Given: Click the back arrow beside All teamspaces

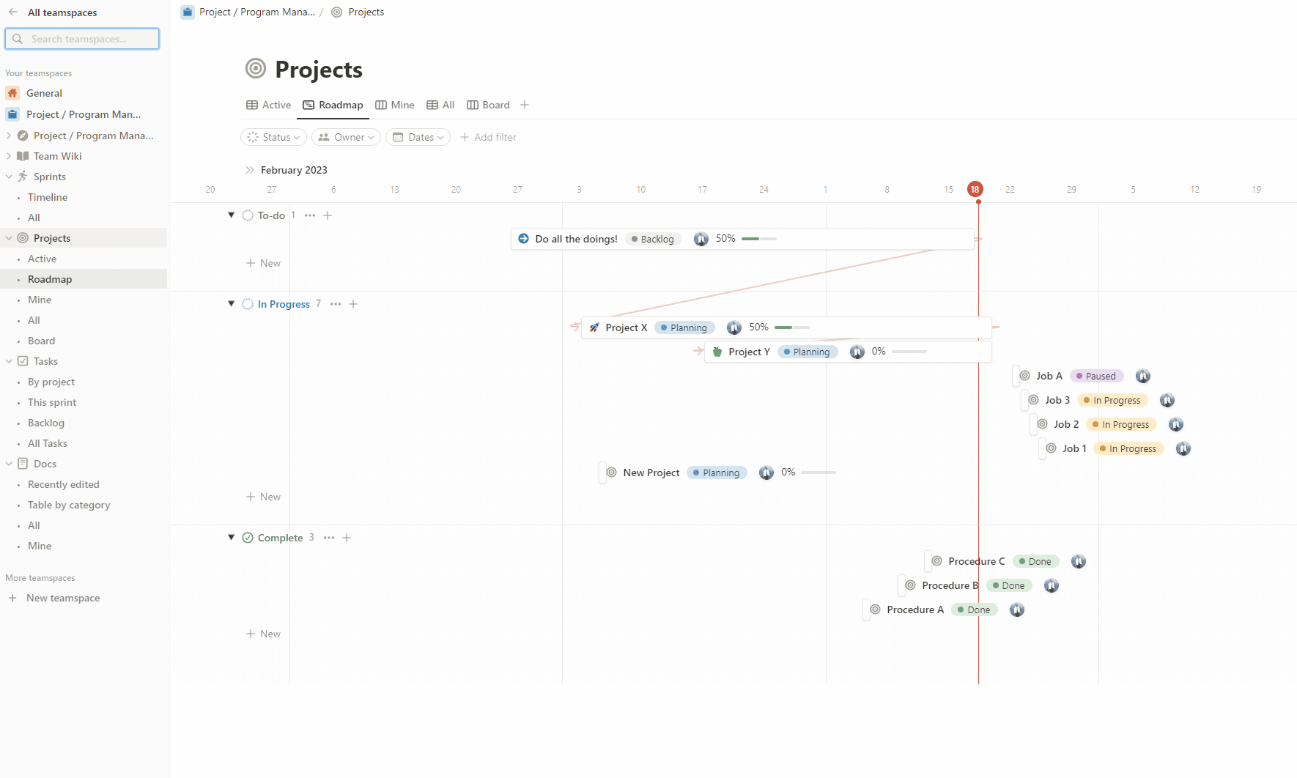Looking at the screenshot, I should point(13,12).
